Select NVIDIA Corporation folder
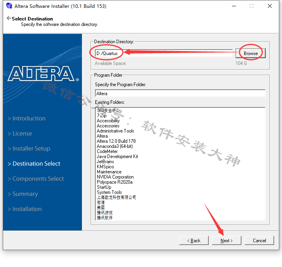 coord(115,177)
